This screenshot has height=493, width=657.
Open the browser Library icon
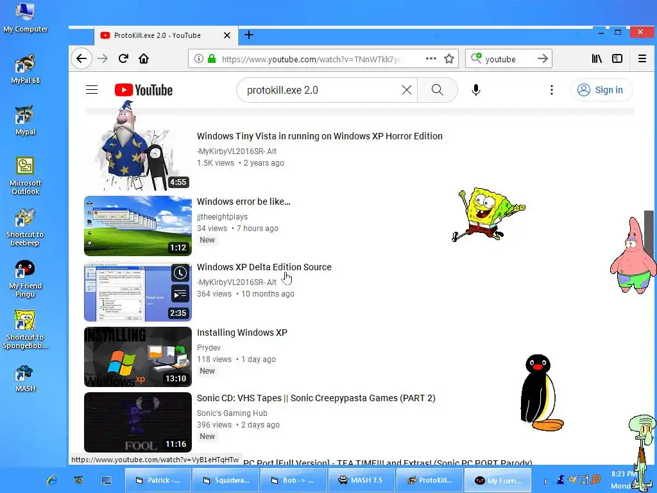[x=597, y=58]
